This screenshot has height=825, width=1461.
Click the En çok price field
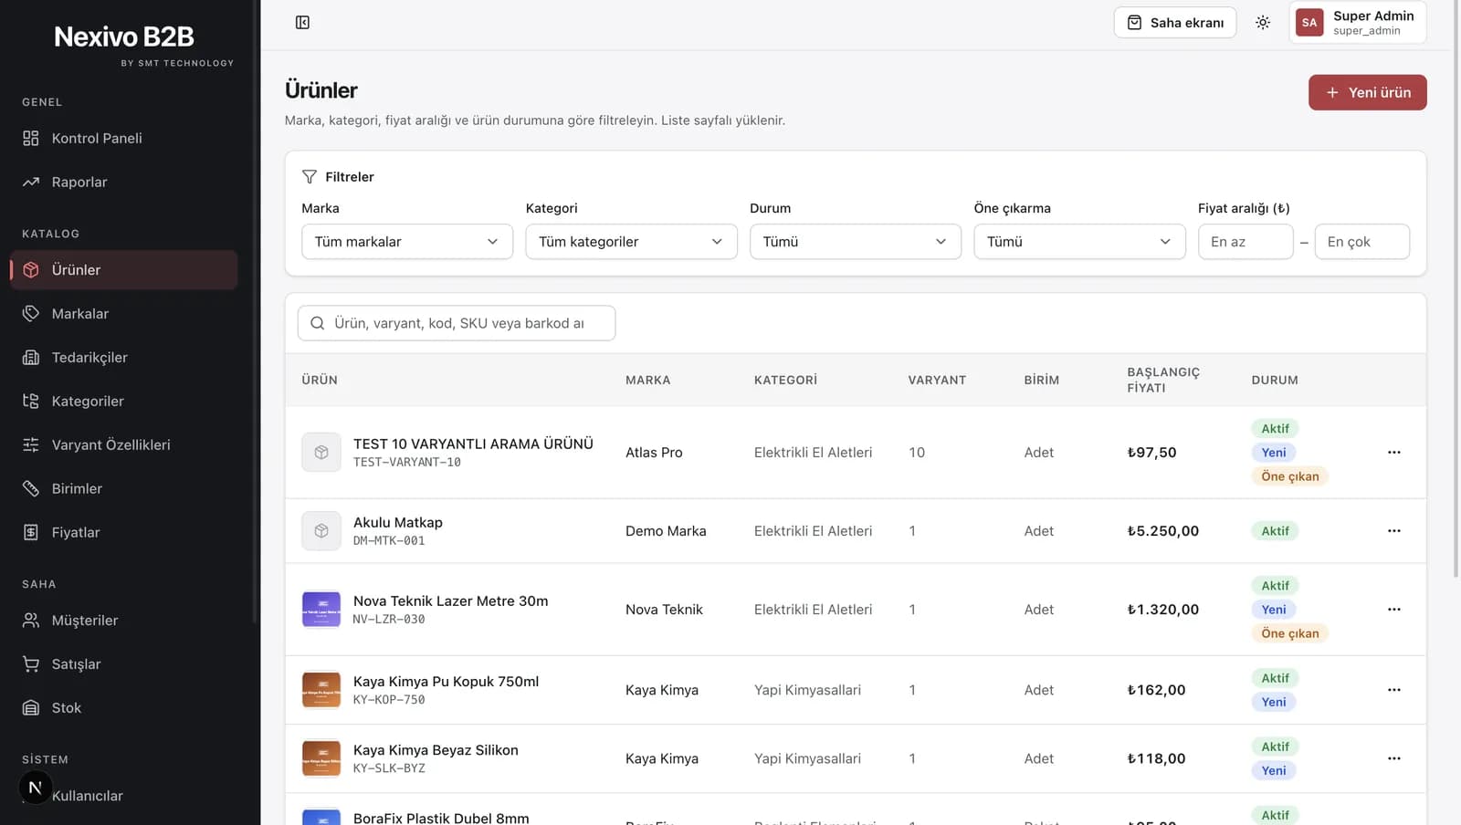coord(1362,242)
